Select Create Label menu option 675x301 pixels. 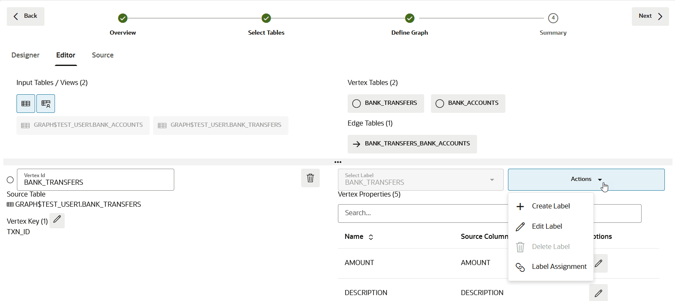coord(551,206)
